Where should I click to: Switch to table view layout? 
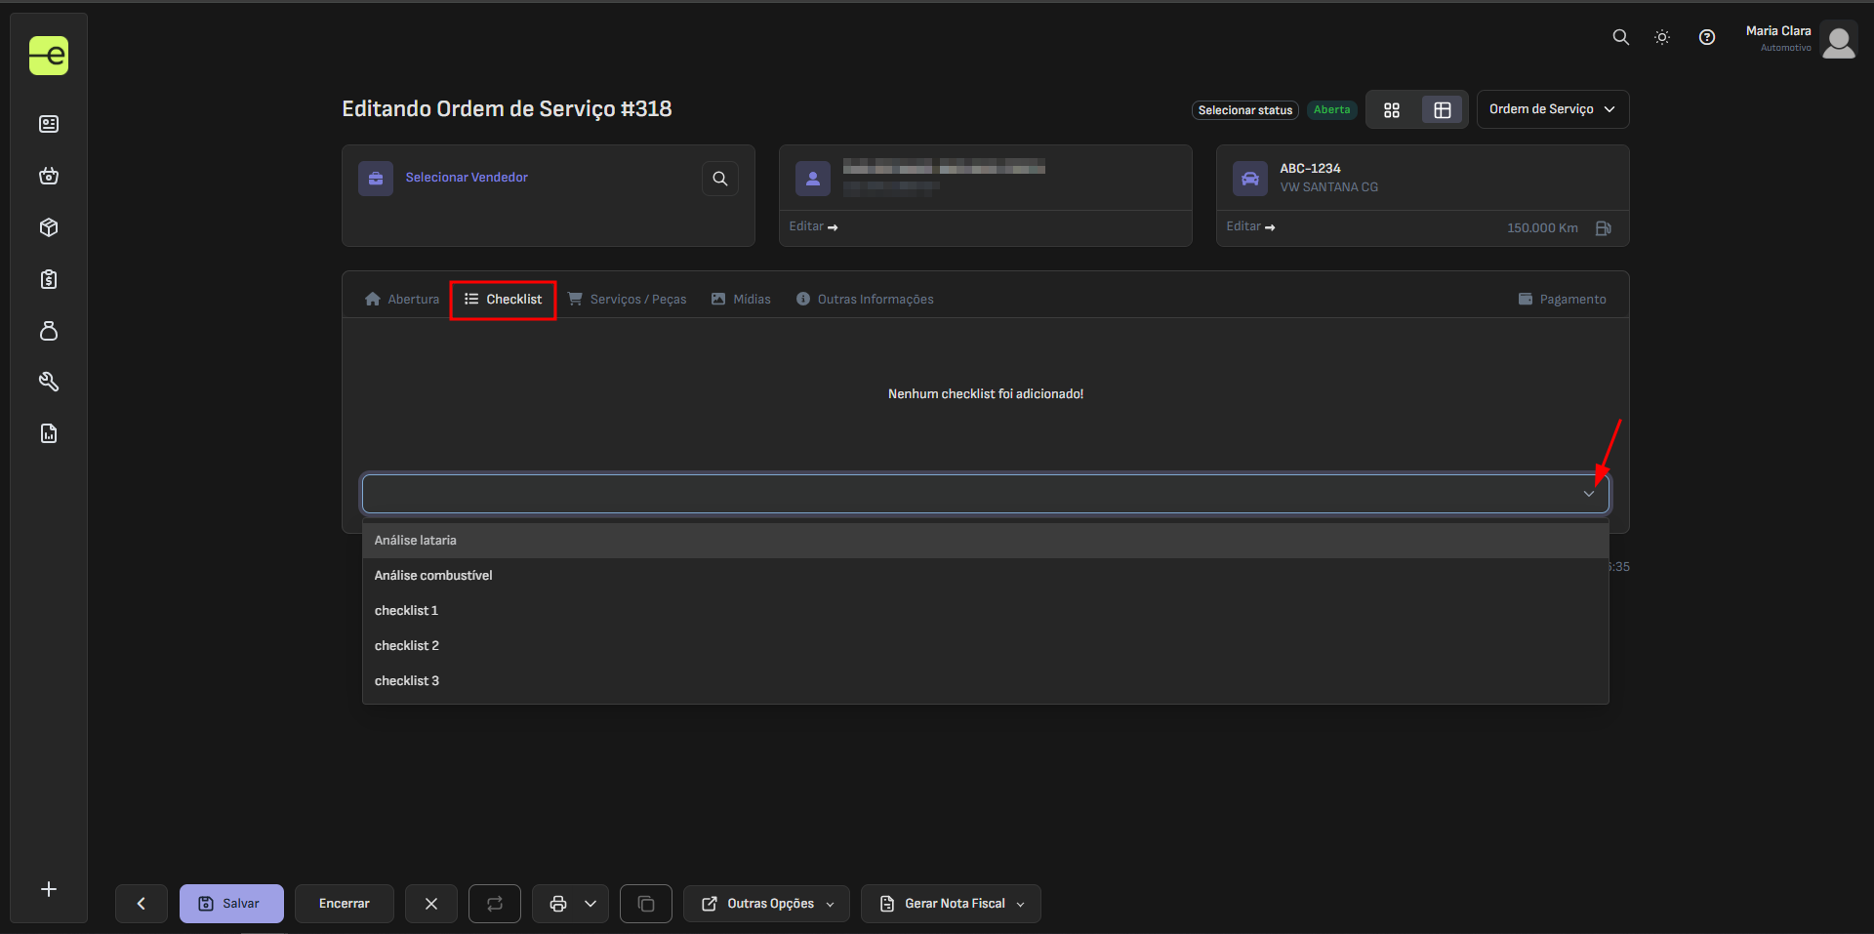1442,110
